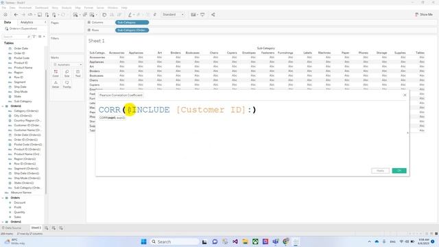Click the Undo back arrow in toolbar
The image size is (439, 247).
click(x=16, y=14)
